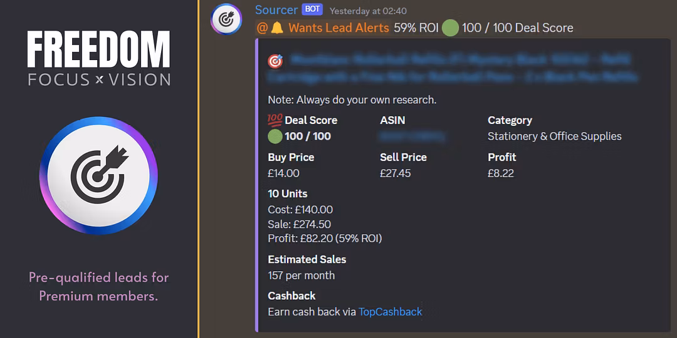Click Stationery & Office Supplies category value
The height and width of the screenshot is (338, 677).
pos(554,136)
